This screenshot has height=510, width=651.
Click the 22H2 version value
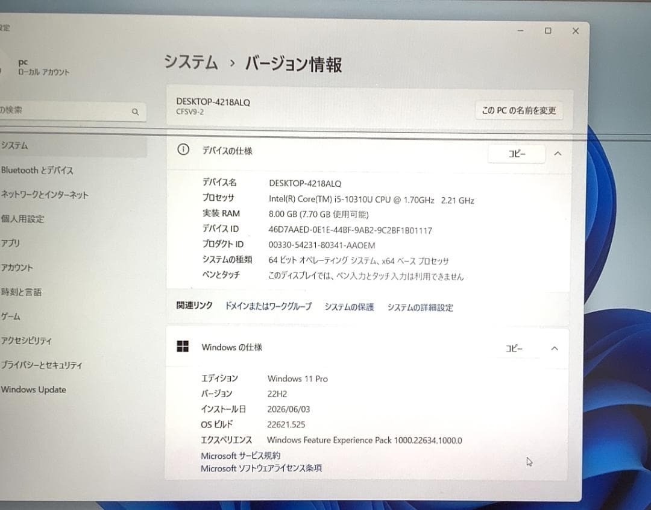point(277,394)
